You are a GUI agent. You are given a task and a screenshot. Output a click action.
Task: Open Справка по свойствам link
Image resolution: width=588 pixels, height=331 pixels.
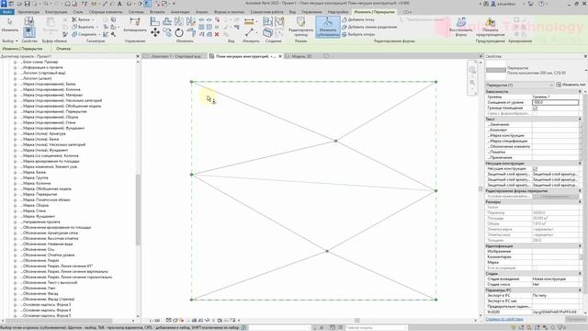tap(504, 319)
